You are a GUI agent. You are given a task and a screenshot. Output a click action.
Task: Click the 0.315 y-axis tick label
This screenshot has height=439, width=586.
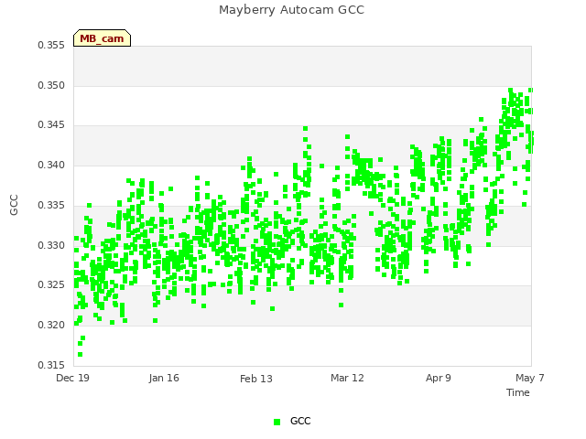click(51, 365)
